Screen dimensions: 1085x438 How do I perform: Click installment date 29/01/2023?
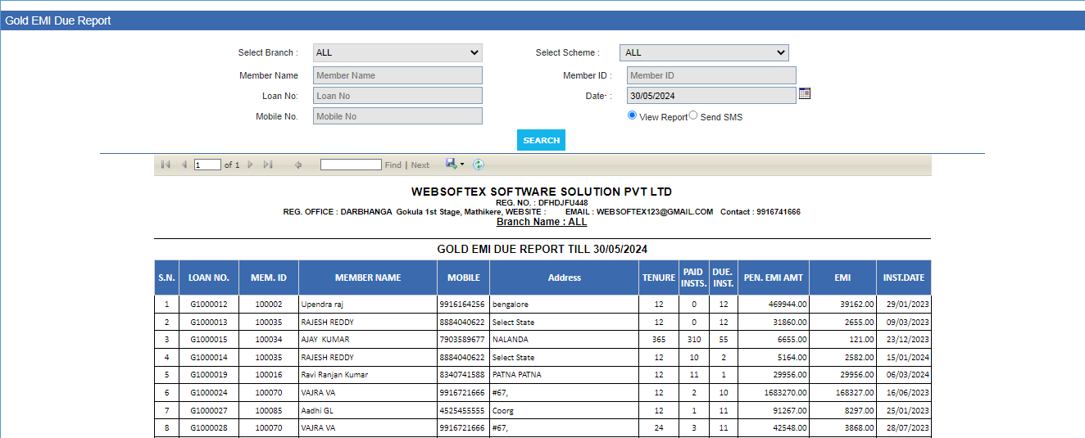tap(908, 305)
